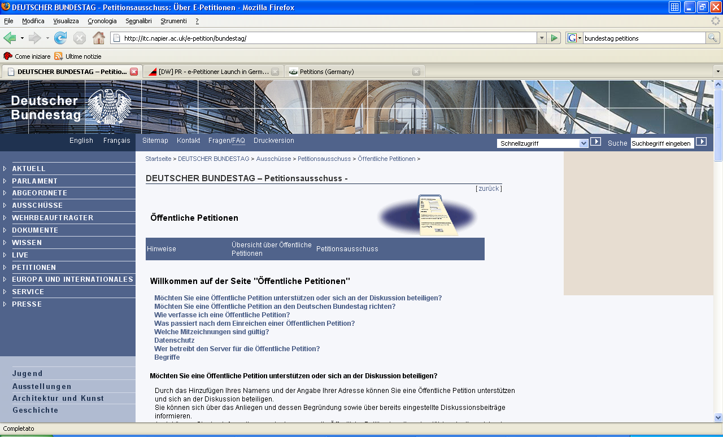Open the Hinweise tab link

tap(162, 249)
